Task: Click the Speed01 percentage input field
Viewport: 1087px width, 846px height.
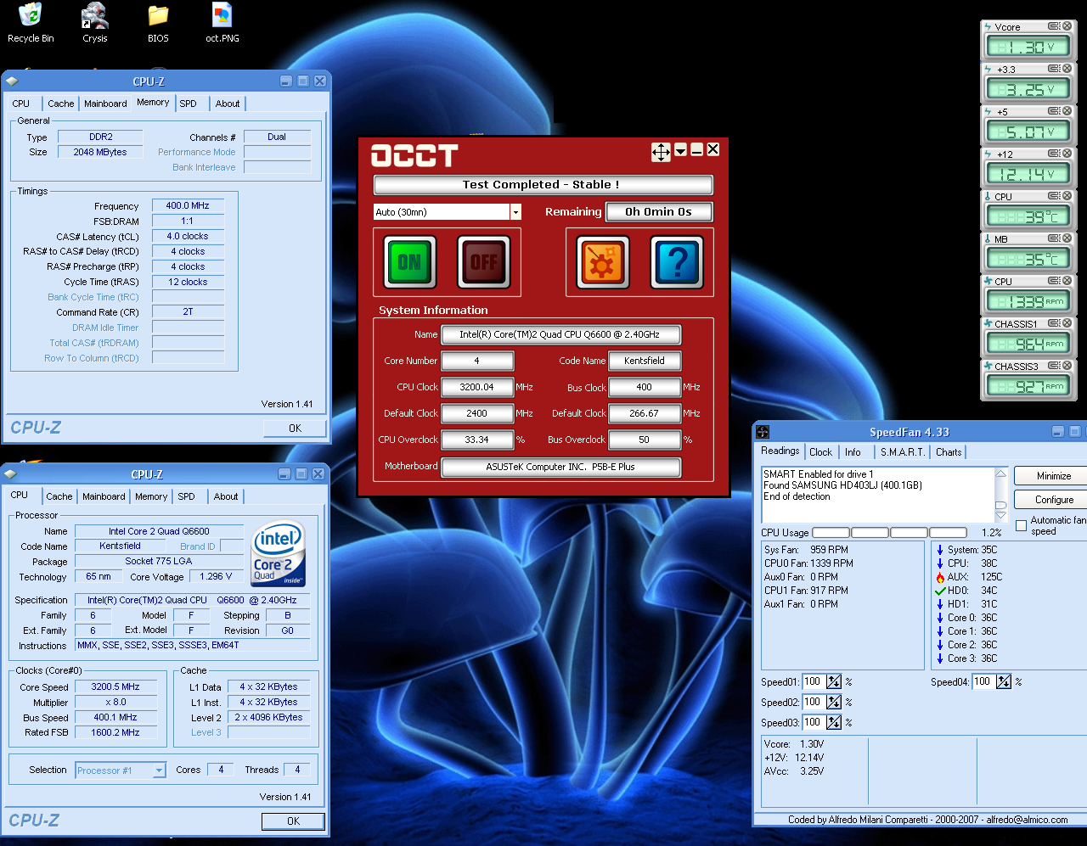Action: (x=814, y=681)
